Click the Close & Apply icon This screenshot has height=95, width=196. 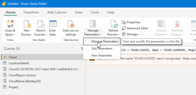(11, 24)
